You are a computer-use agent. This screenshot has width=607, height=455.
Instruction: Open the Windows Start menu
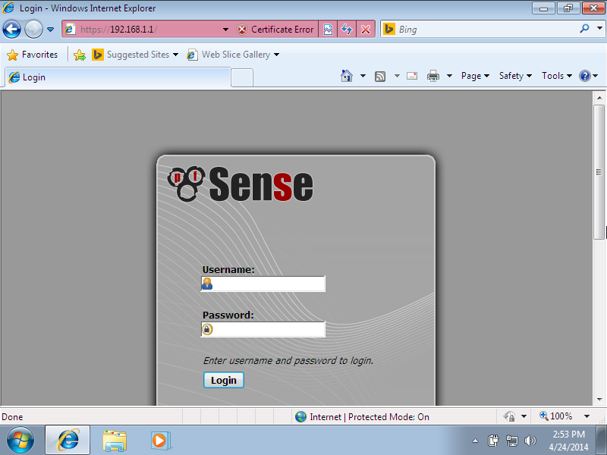click(x=20, y=441)
